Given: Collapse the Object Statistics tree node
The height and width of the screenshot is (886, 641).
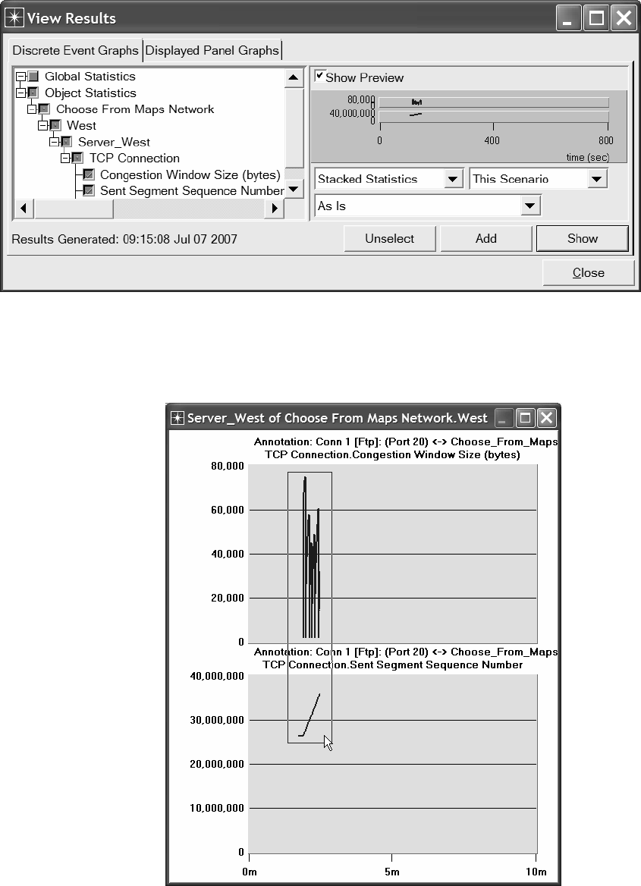Looking at the screenshot, I should (21, 93).
